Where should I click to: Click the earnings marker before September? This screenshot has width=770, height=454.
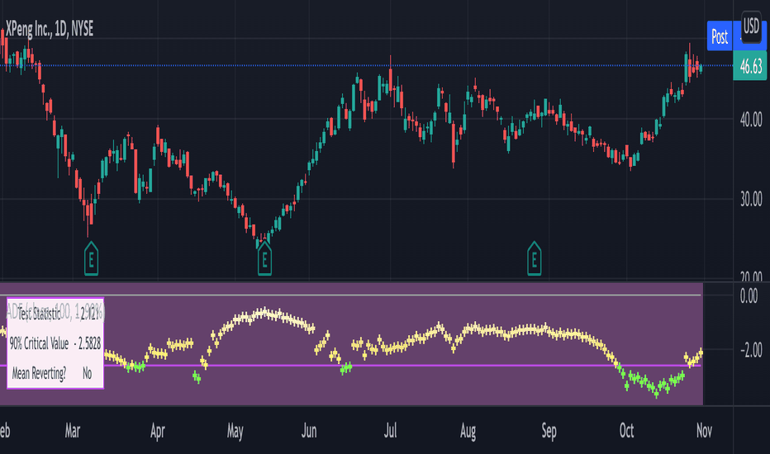535,258
